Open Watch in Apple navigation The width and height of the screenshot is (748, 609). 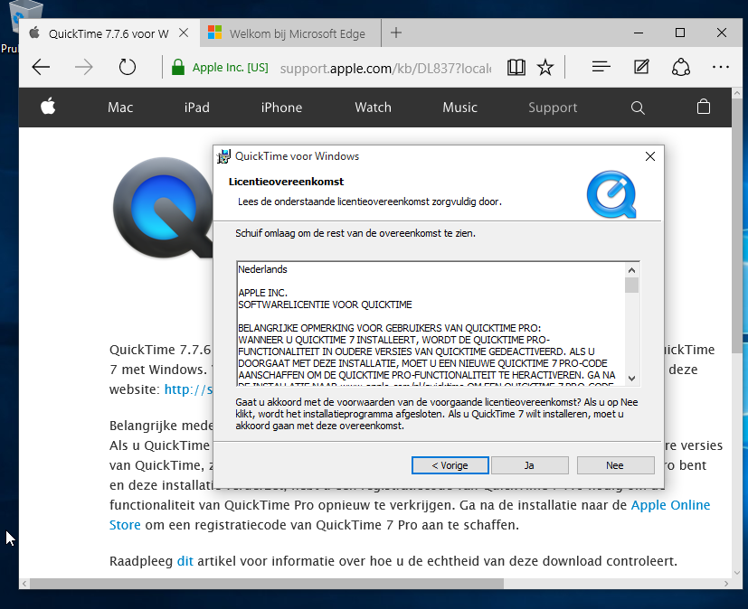[x=373, y=108]
